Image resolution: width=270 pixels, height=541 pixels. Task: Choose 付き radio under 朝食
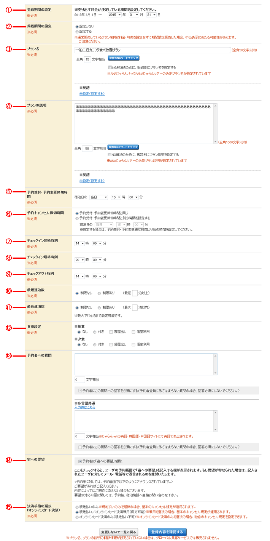coord(95,332)
